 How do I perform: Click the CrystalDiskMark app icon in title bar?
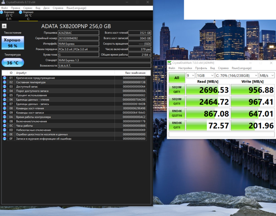[169, 63]
